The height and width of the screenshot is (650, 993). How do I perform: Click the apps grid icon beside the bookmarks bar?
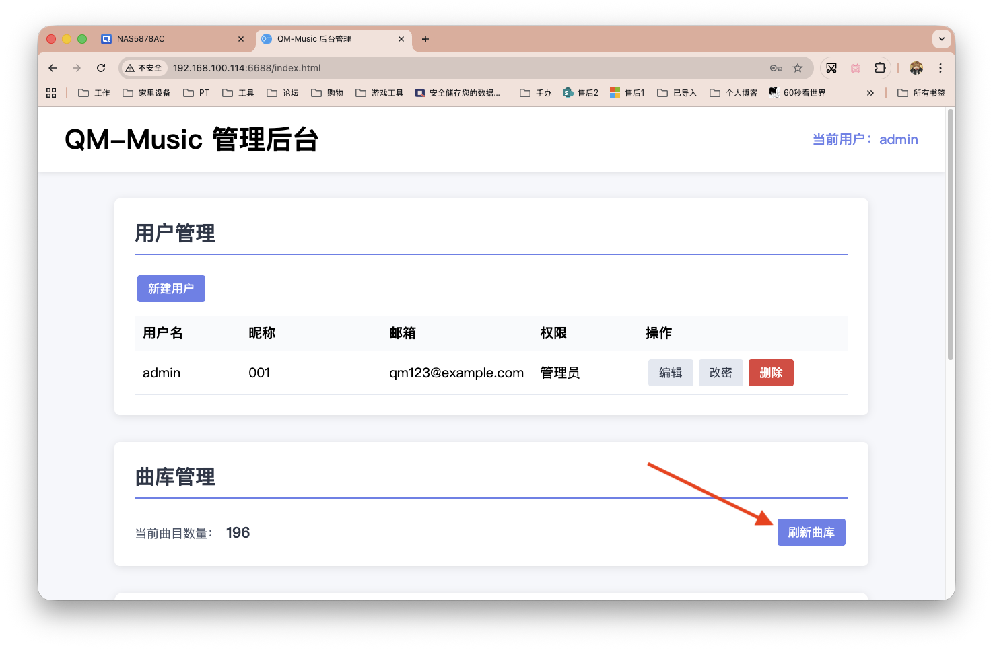[x=51, y=92]
